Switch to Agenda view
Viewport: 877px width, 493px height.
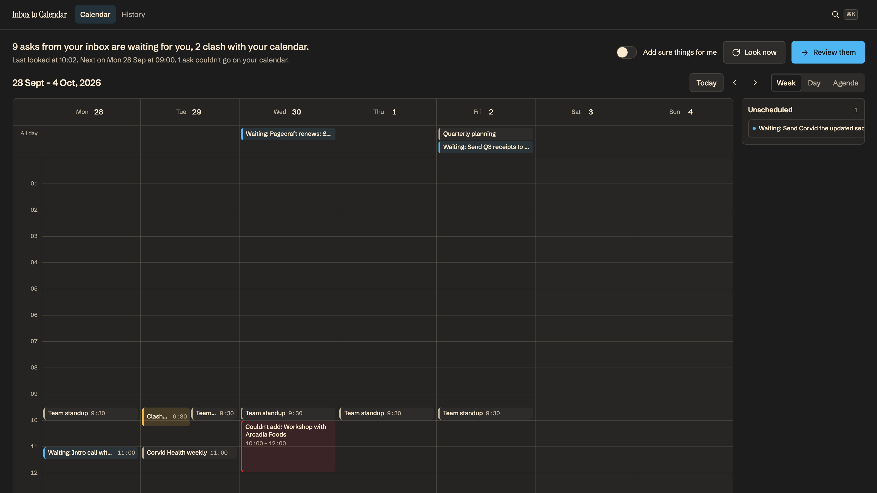point(845,83)
